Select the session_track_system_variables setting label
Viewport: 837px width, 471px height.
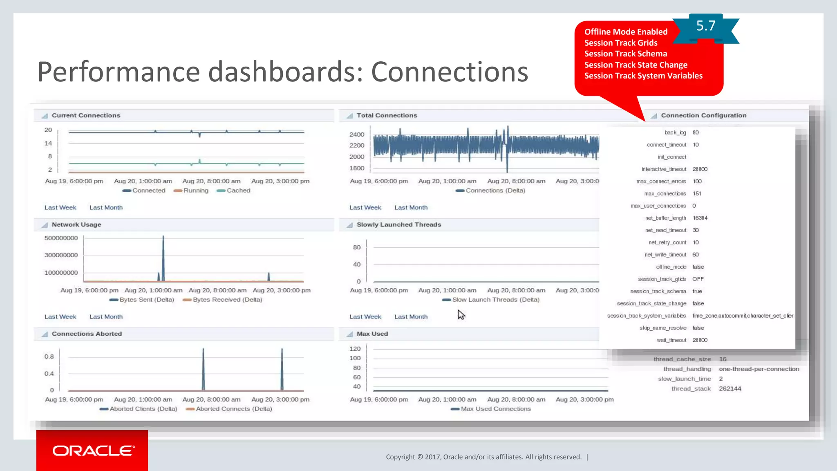click(647, 316)
